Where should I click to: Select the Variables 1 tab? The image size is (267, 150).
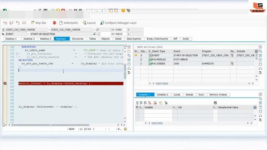(x=145, y=95)
